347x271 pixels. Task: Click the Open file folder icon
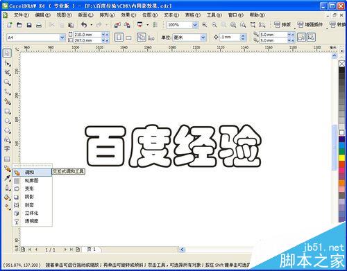(x=19, y=25)
